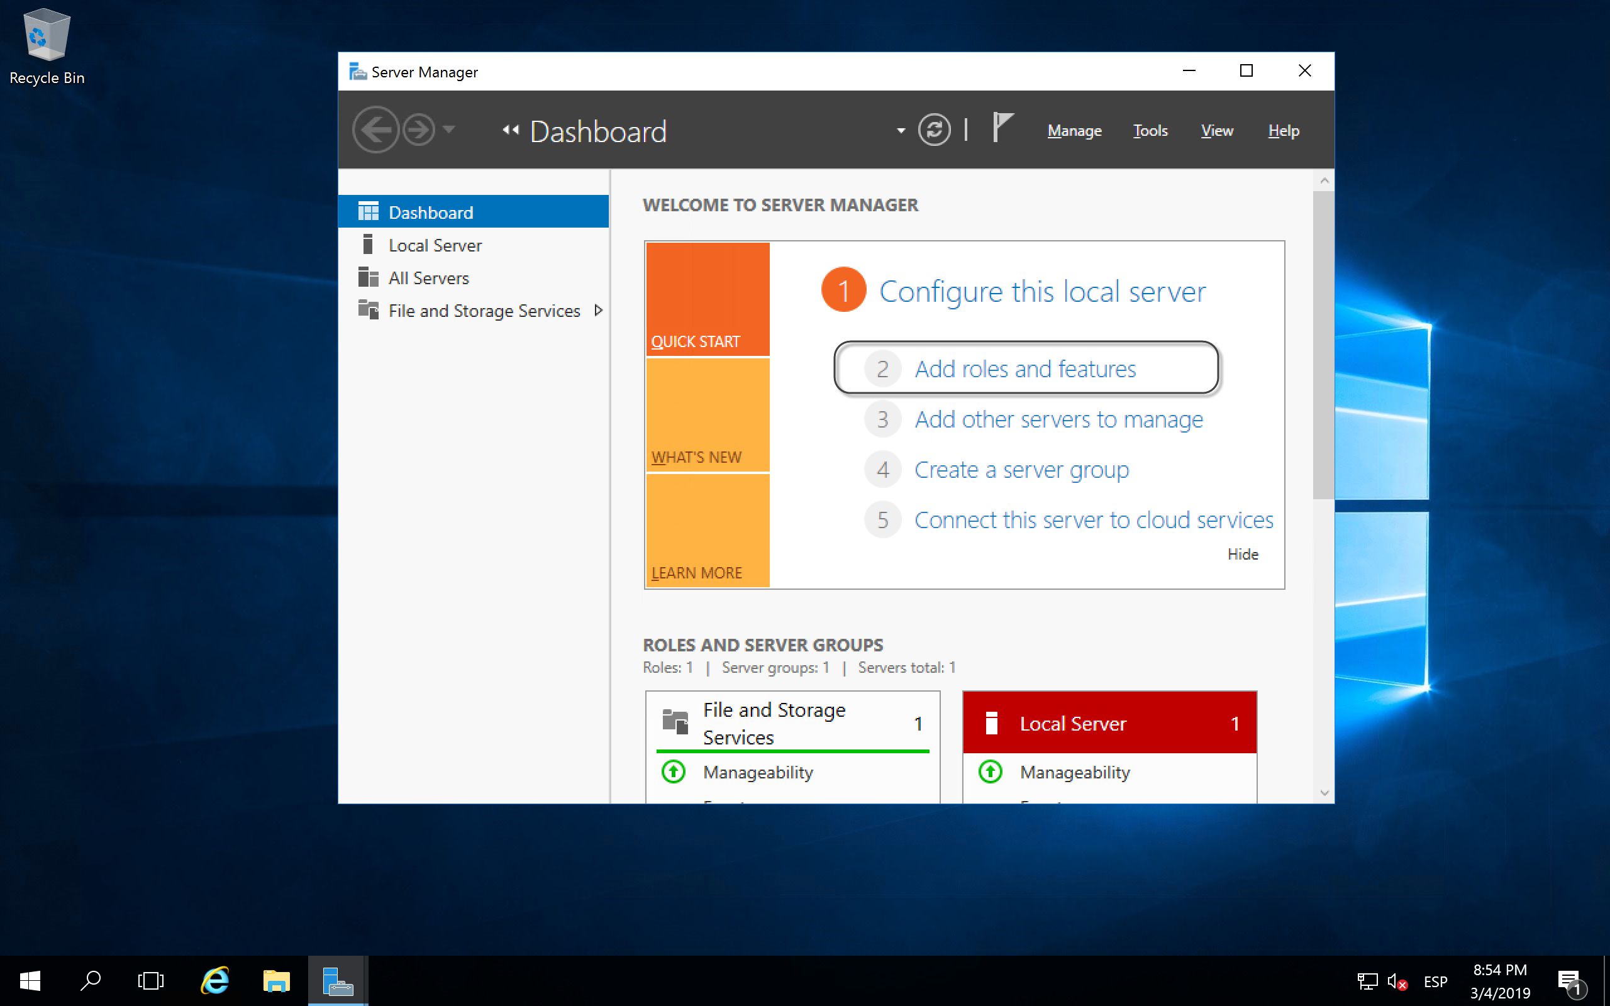
Task: Open the Windows Start menu
Action: [30, 981]
